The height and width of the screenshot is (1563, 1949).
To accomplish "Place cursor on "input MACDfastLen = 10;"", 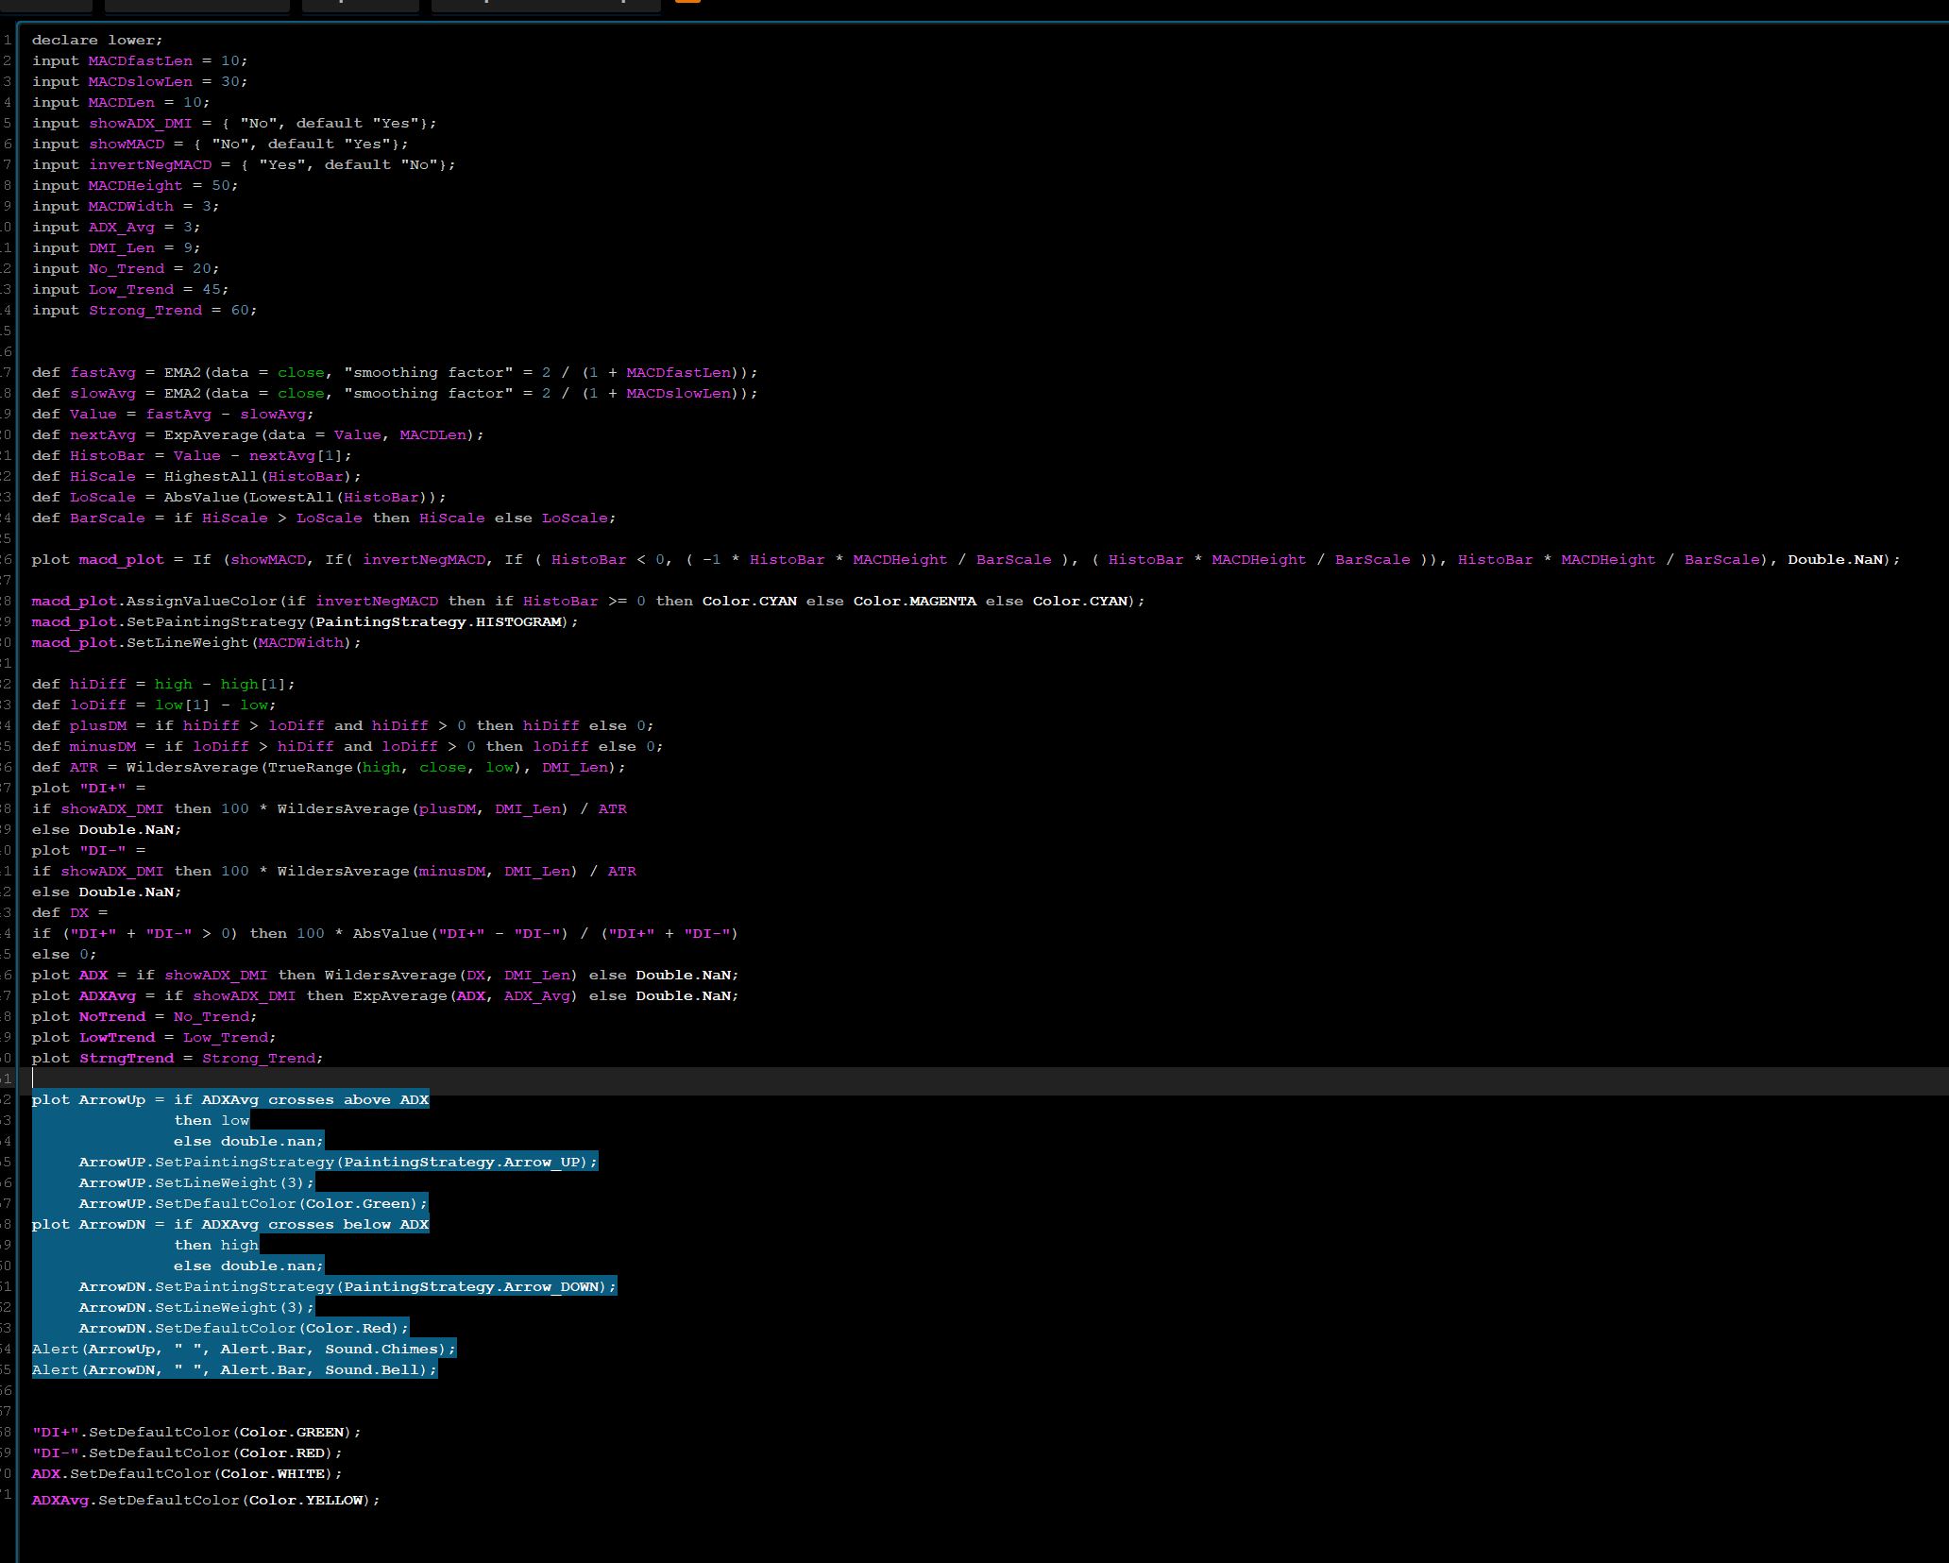I will pos(140,60).
